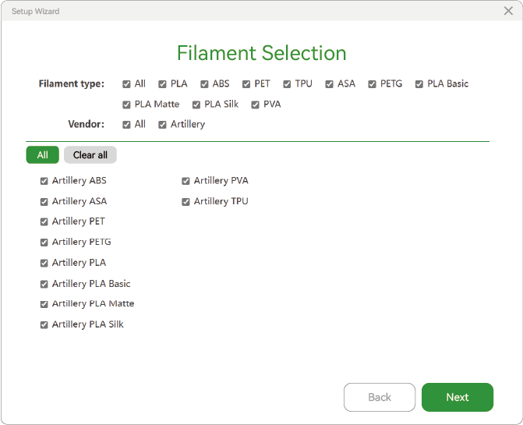Close the Setup Wizard window
523x425 pixels.
pyautogui.click(x=508, y=11)
